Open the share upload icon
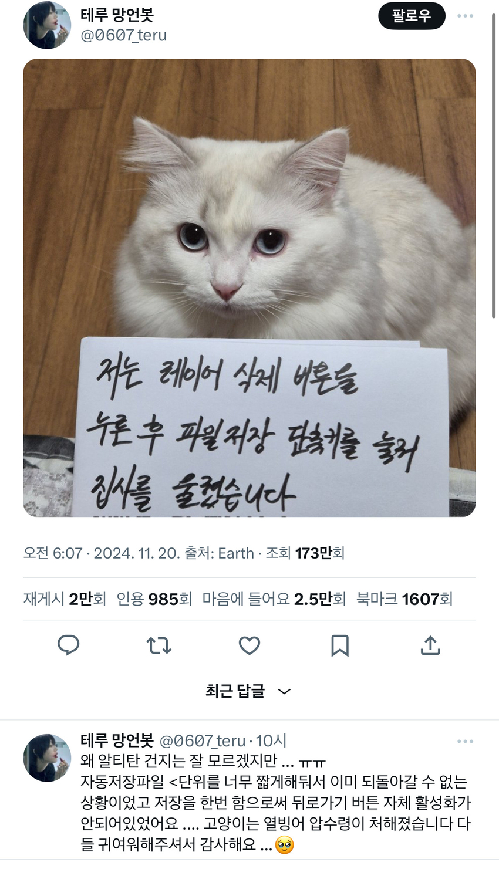The image size is (499, 869). click(430, 645)
